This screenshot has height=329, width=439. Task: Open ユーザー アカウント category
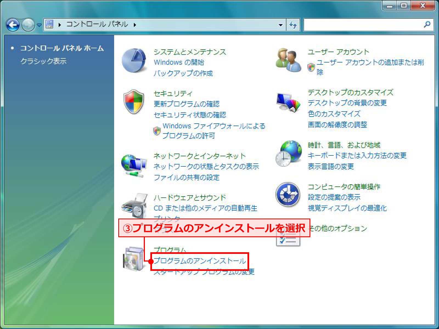[x=338, y=52]
